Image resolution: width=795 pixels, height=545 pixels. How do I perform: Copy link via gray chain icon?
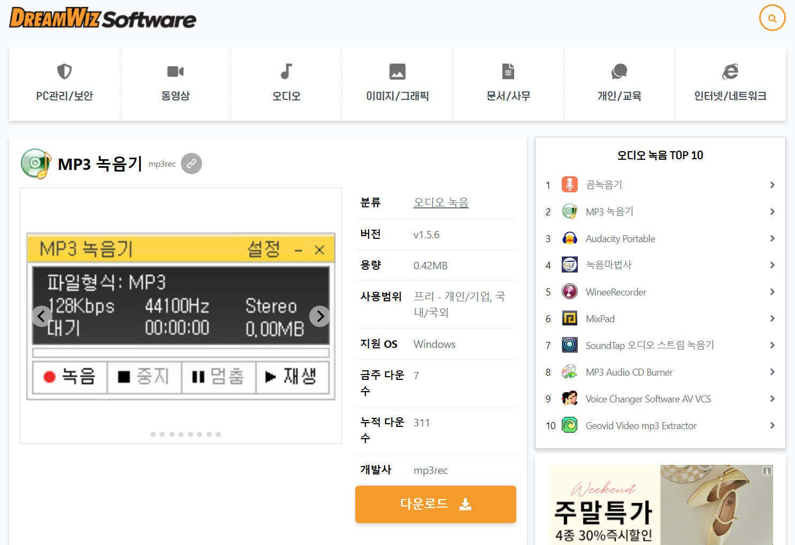pyautogui.click(x=192, y=163)
